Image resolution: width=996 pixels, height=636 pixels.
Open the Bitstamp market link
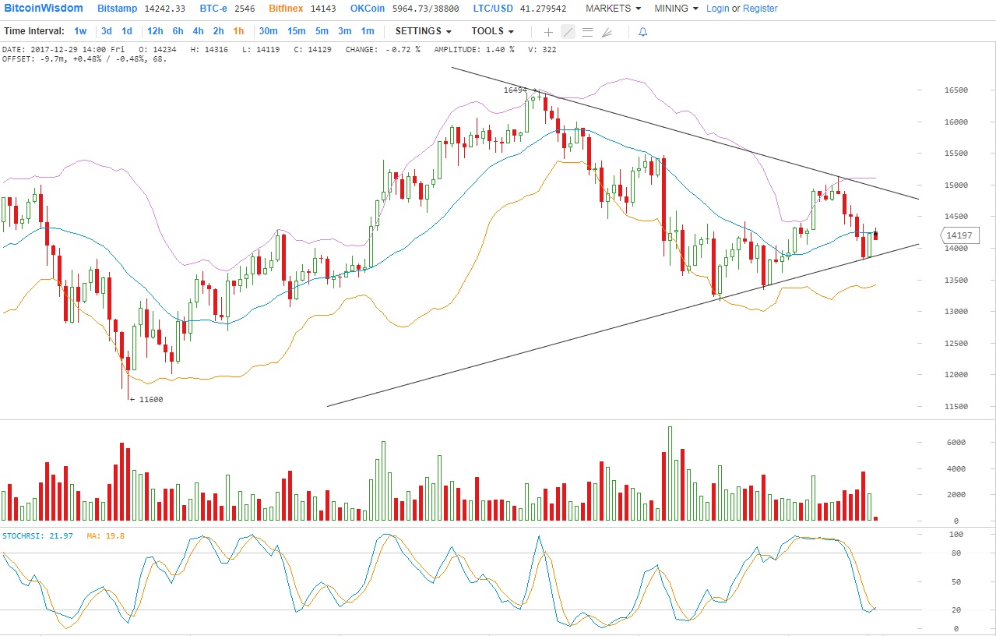pyautogui.click(x=118, y=9)
